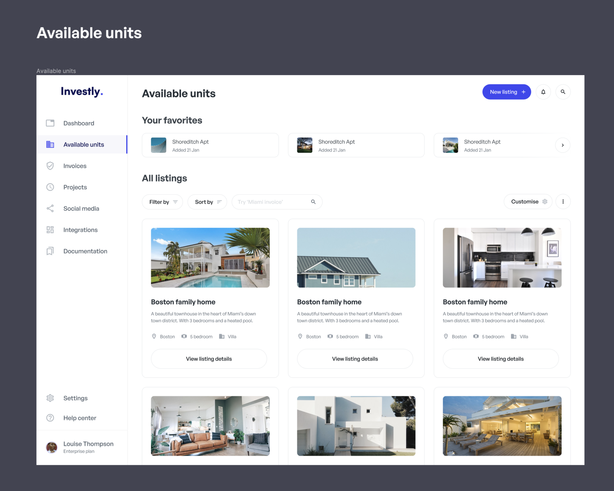View listing details of pool villa card

[209, 359]
